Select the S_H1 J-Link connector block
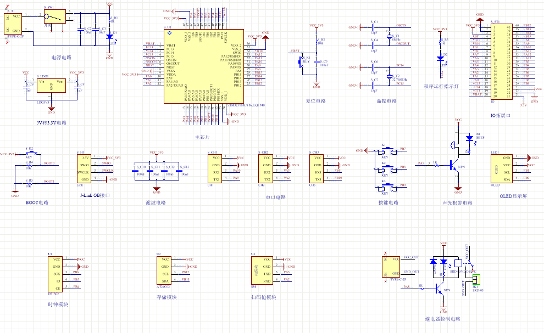Screen dimensions: 544x333 (85, 169)
